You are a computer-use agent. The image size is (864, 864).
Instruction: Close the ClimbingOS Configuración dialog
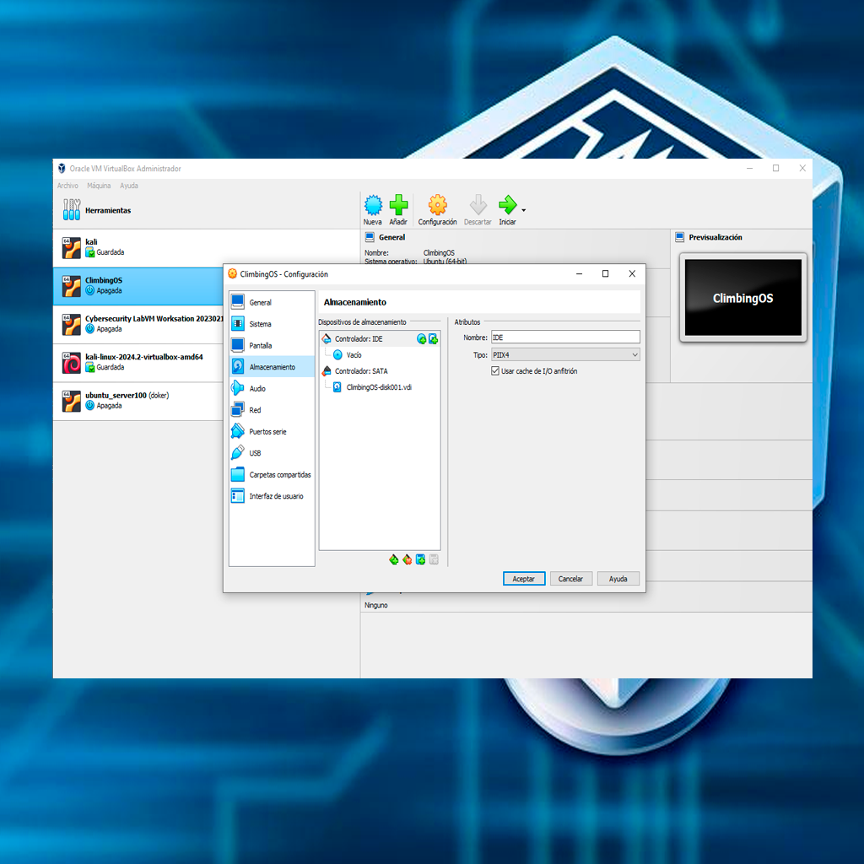click(632, 274)
